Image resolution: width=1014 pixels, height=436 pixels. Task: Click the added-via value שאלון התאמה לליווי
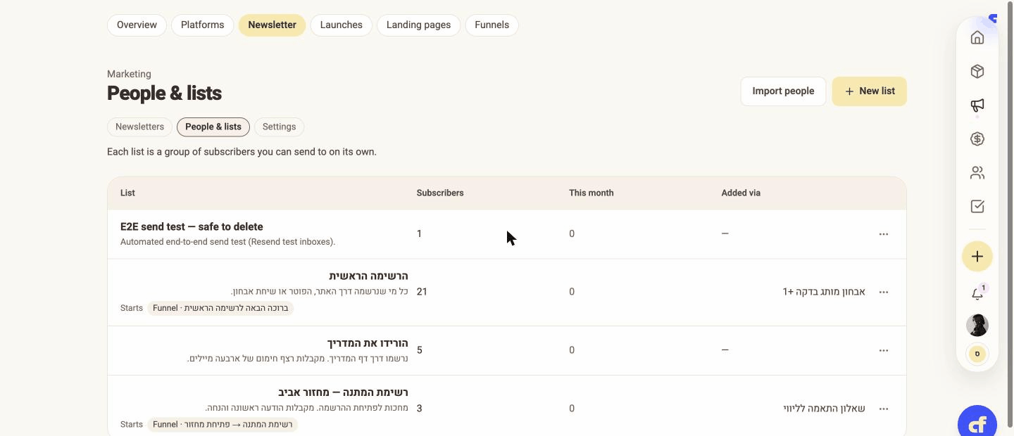pos(825,409)
